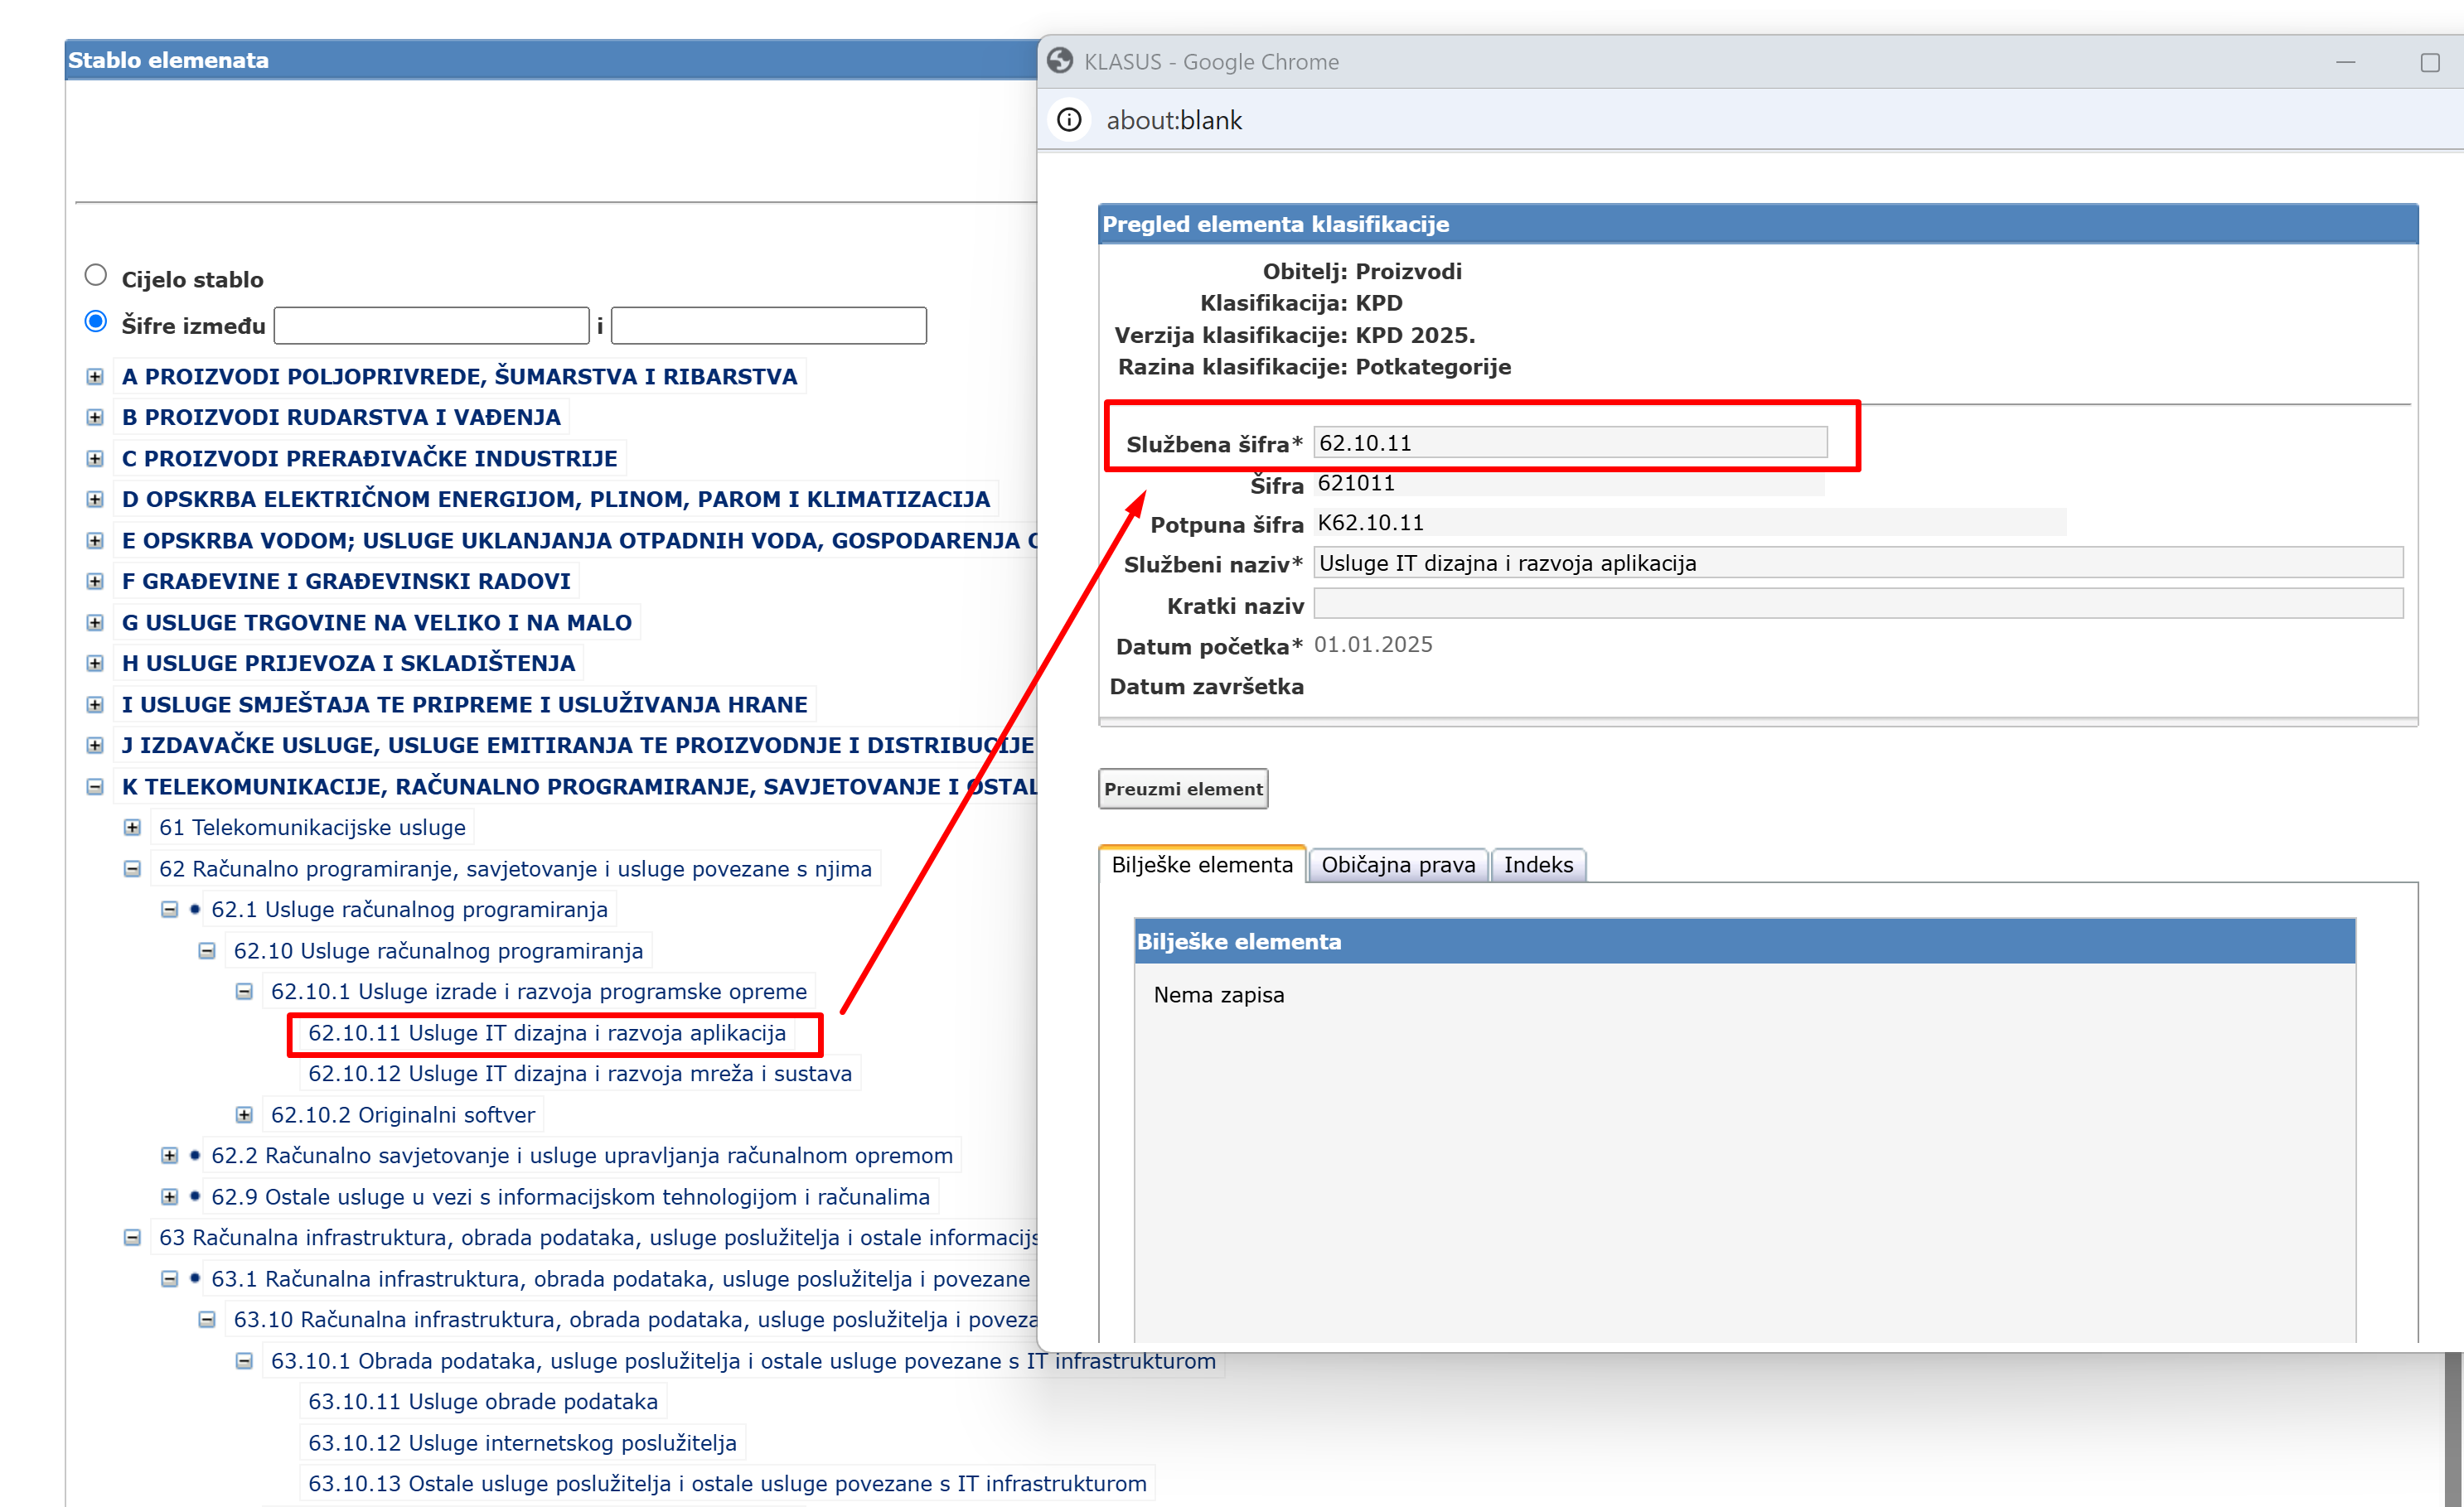Viewport: 2464px width, 1507px height.
Task: Expand node 61 Telekomunikacijske usluge
Action: coord(132,828)
